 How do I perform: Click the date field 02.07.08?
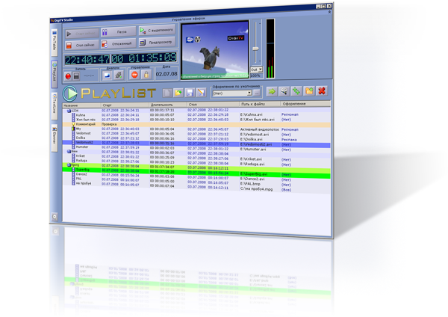coord(167,74)
